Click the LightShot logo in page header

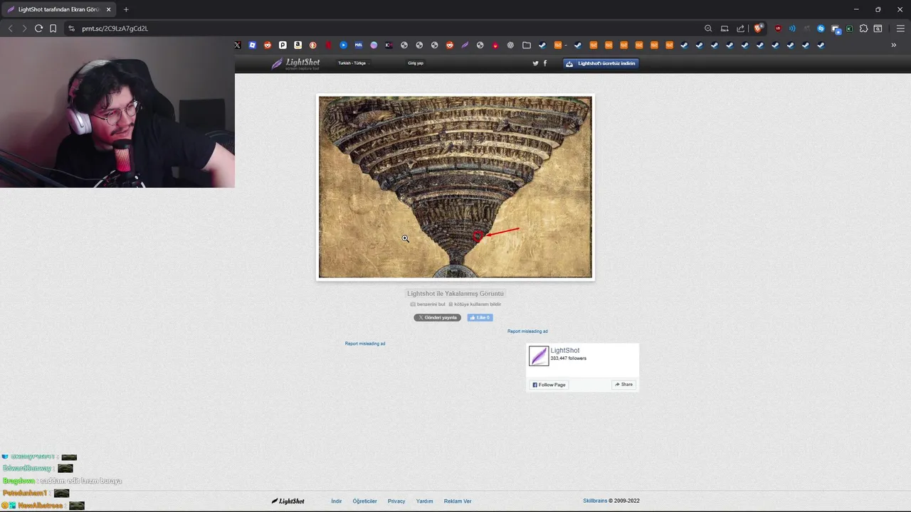[x=295, y=63]
